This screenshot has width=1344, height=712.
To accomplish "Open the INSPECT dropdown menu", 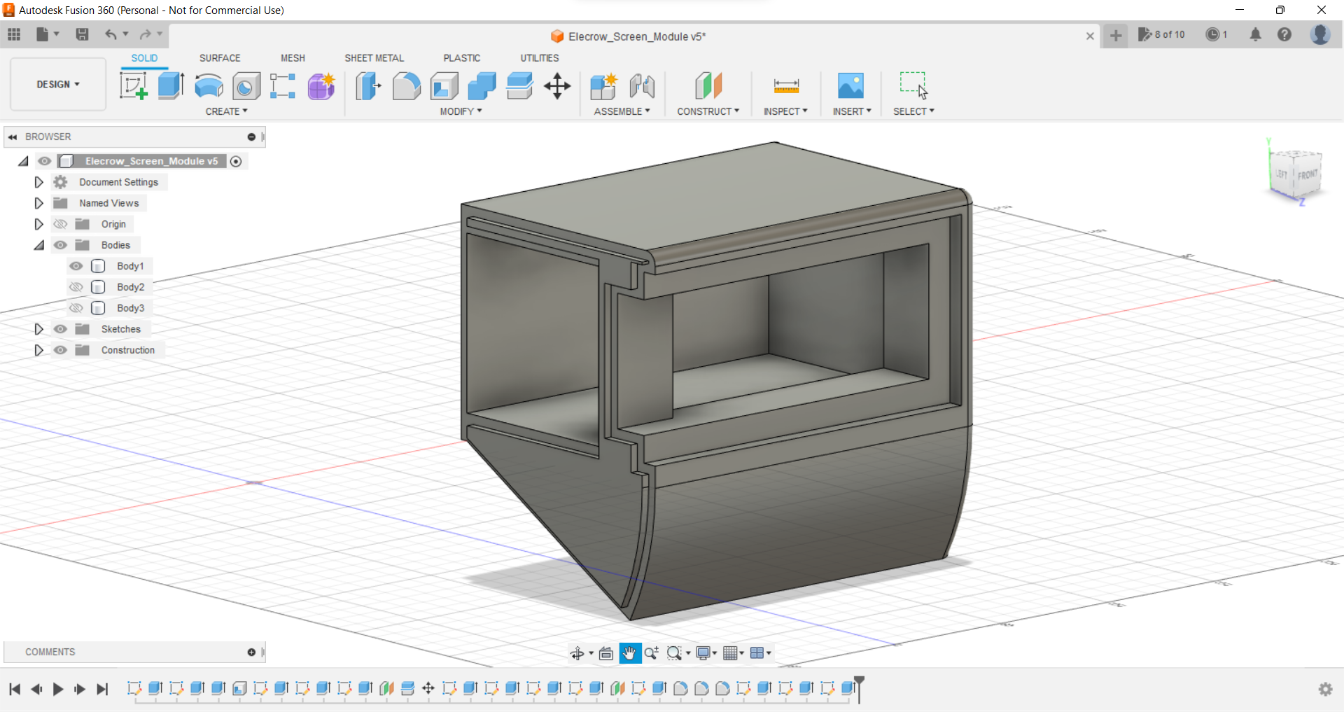I will 785,111.
